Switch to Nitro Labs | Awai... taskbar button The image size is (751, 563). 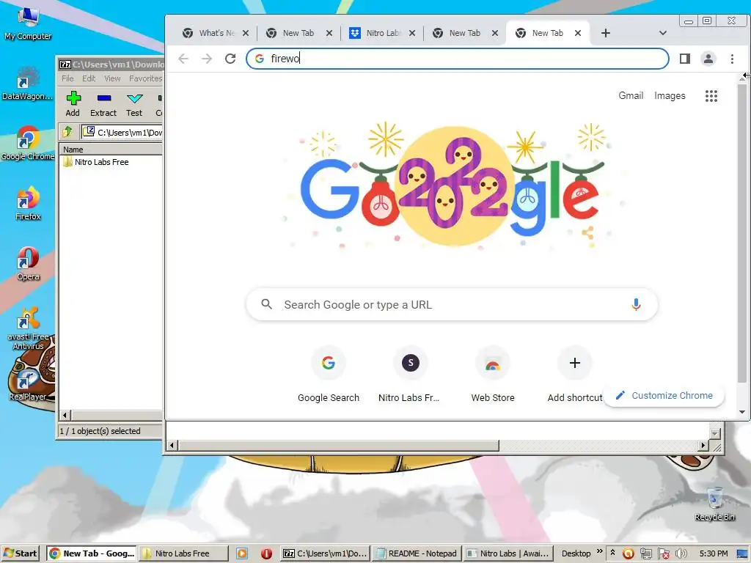click(x=509, y=553)
